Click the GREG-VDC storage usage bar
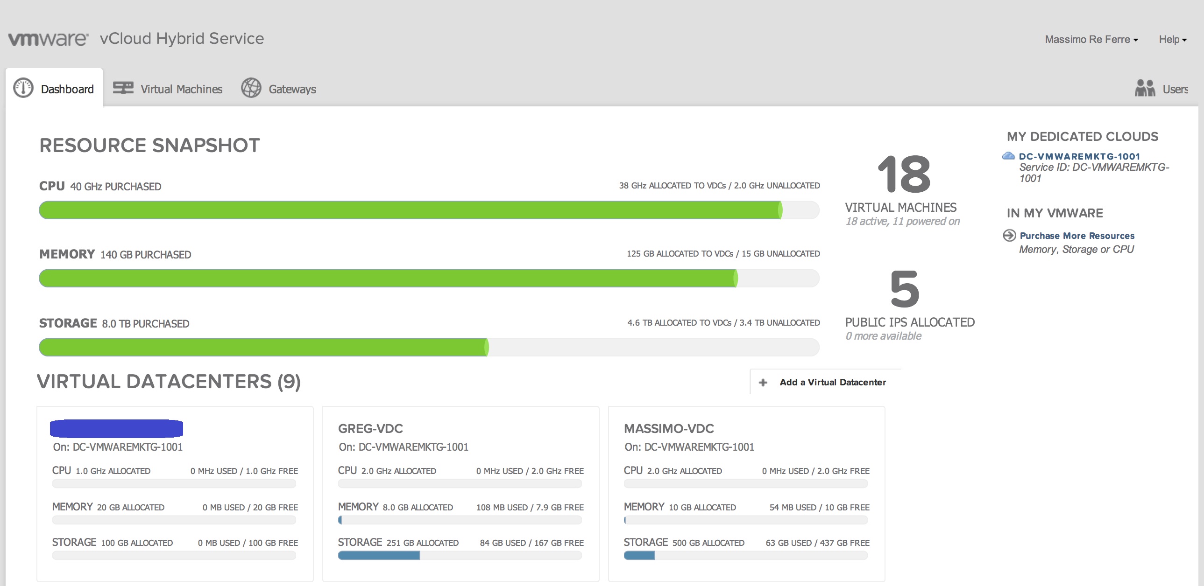Image resolution: width=1204 pixels, height=586 pixels. coord(460,555)
